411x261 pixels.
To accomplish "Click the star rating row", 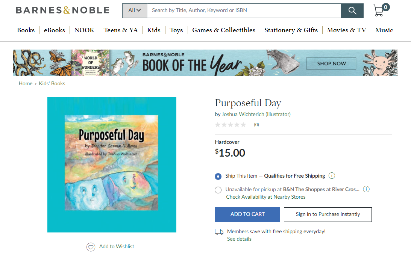I will pos(230,125).
